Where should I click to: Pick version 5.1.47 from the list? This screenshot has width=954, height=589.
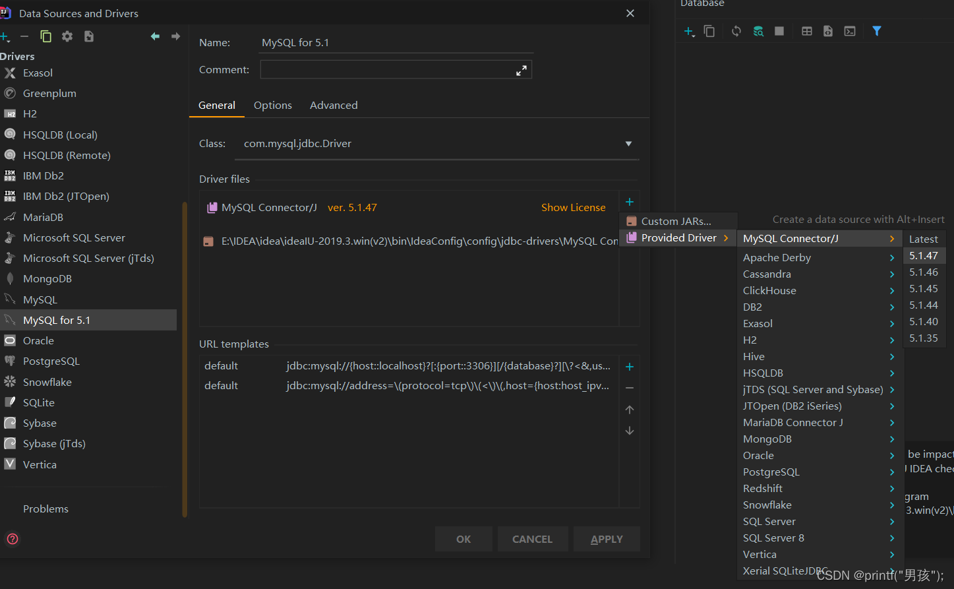point(924,255)
